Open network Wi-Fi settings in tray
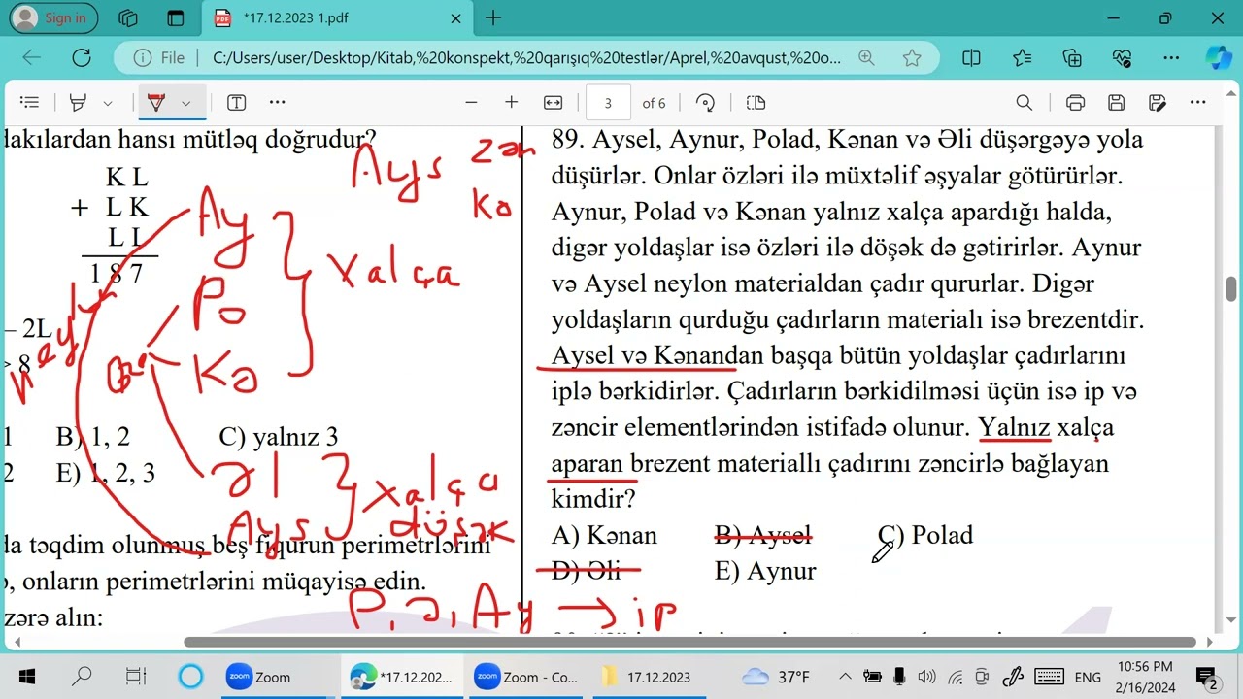Screen dimensions: 1243x699 955,677
